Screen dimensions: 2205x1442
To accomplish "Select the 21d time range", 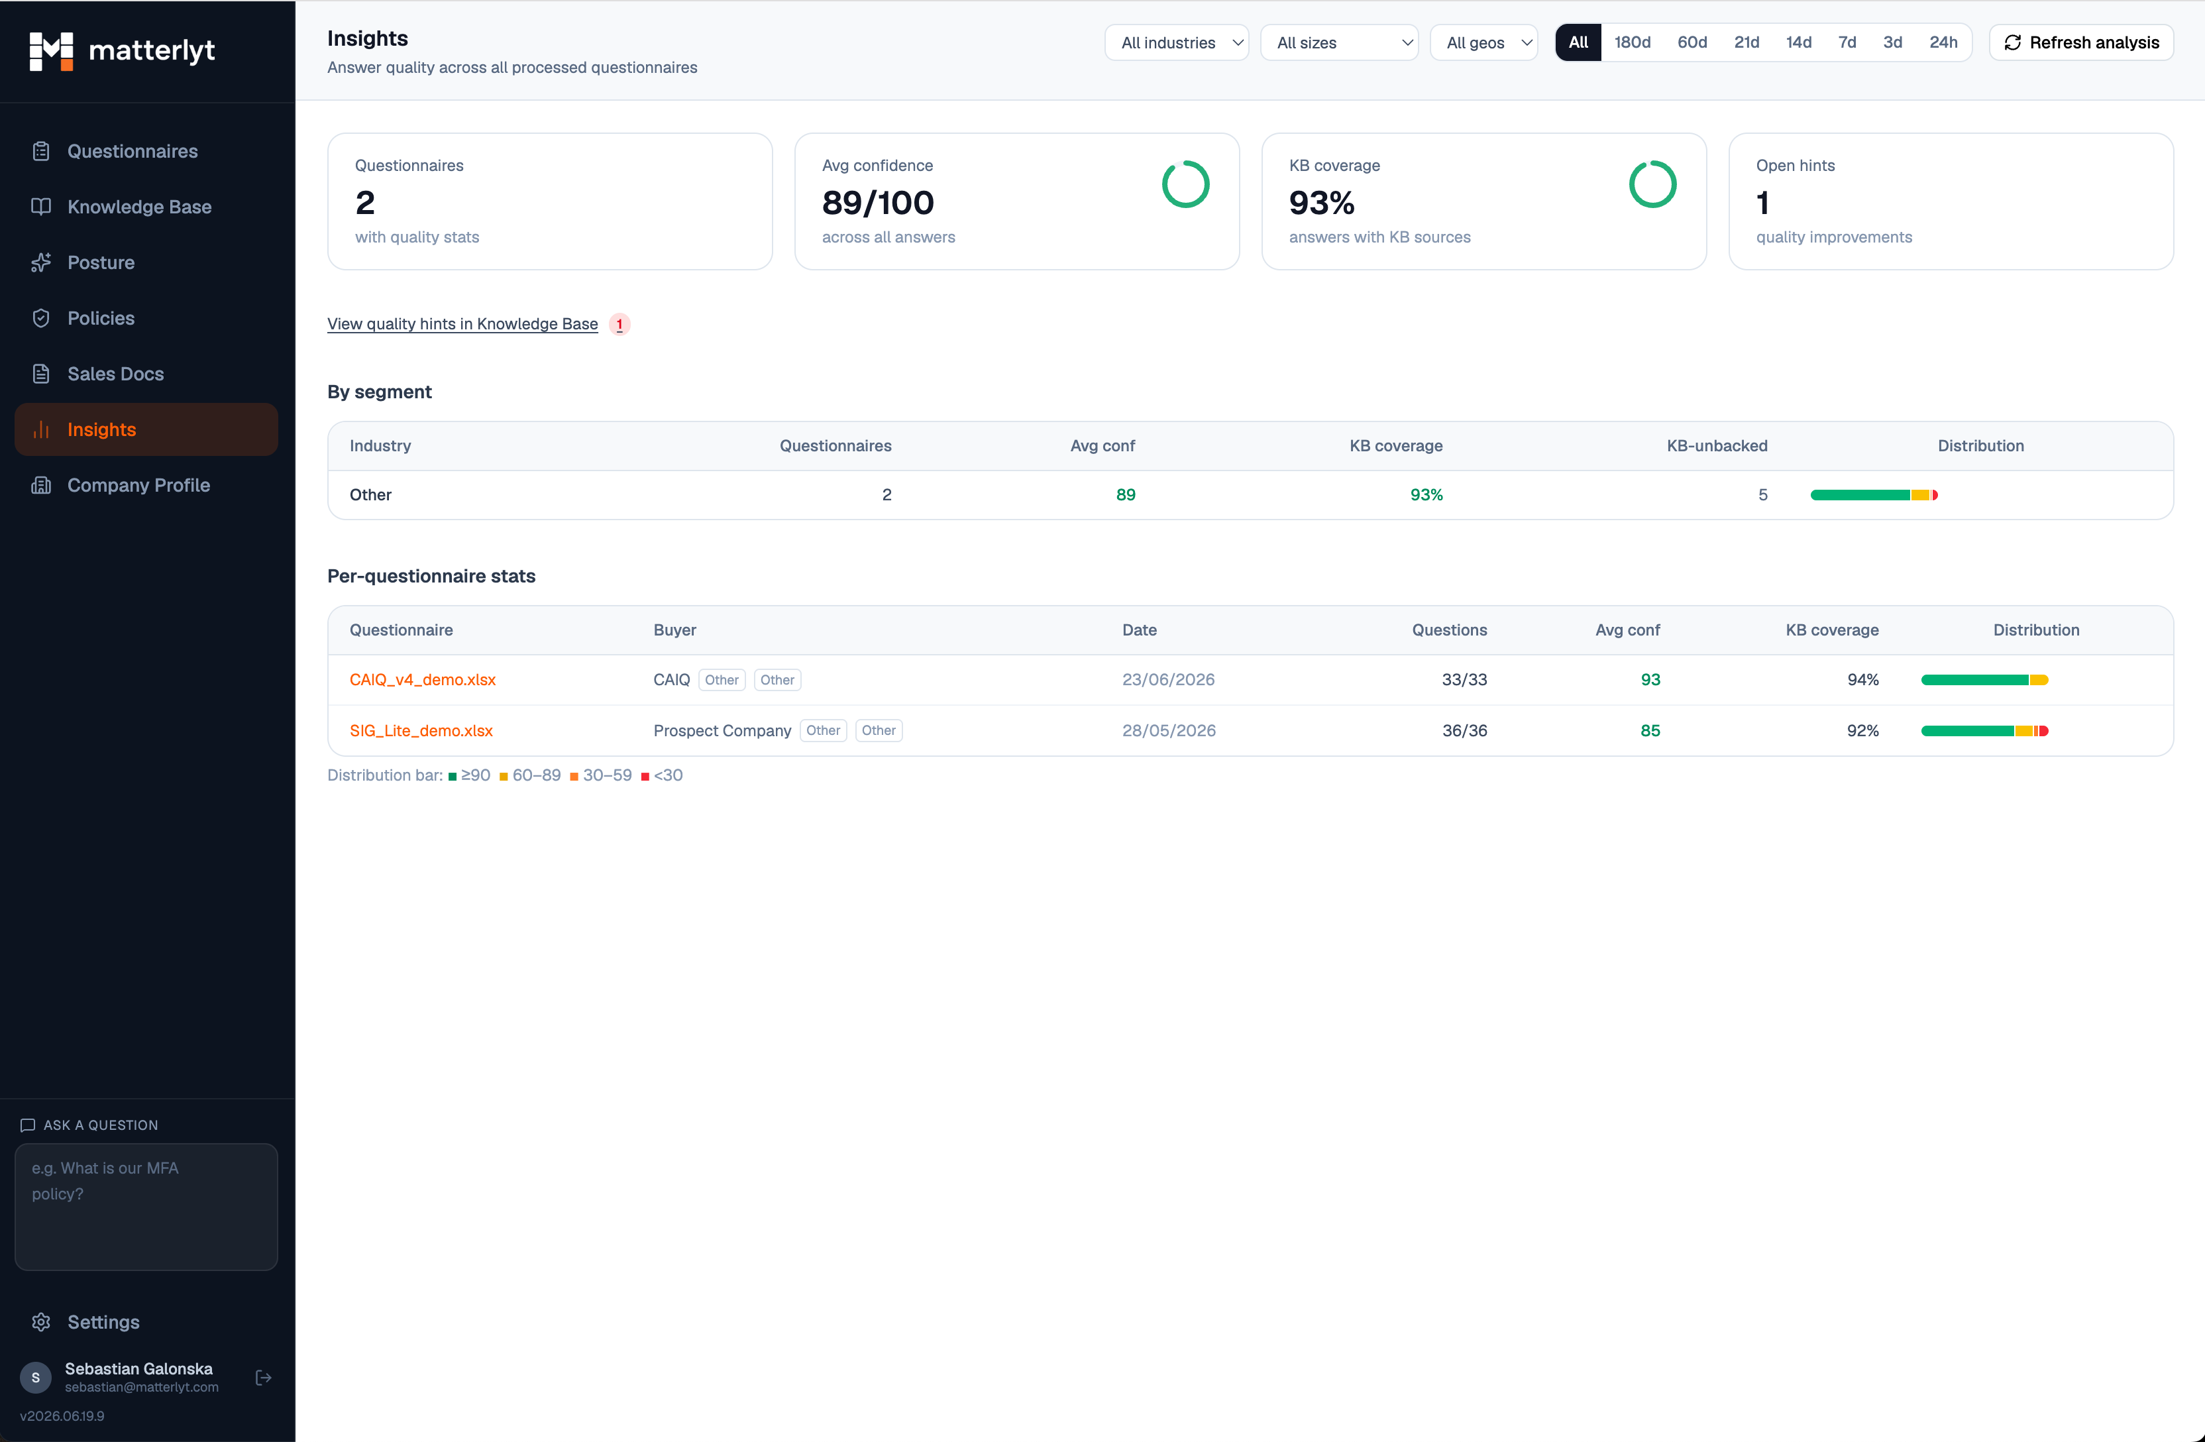I will [x=1747, y=42].
